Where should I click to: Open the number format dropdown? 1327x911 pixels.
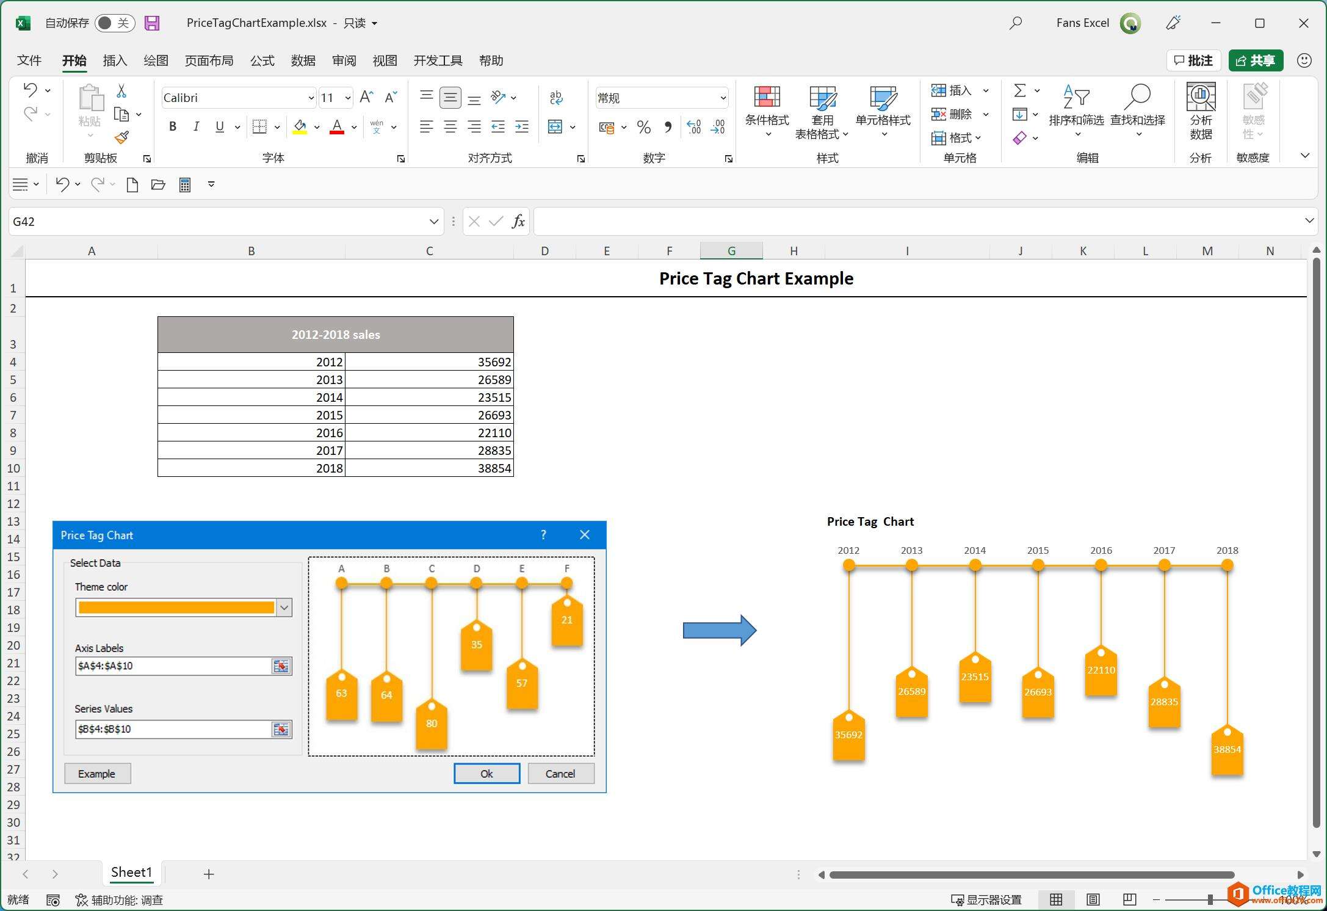click(x=723, y=98)
